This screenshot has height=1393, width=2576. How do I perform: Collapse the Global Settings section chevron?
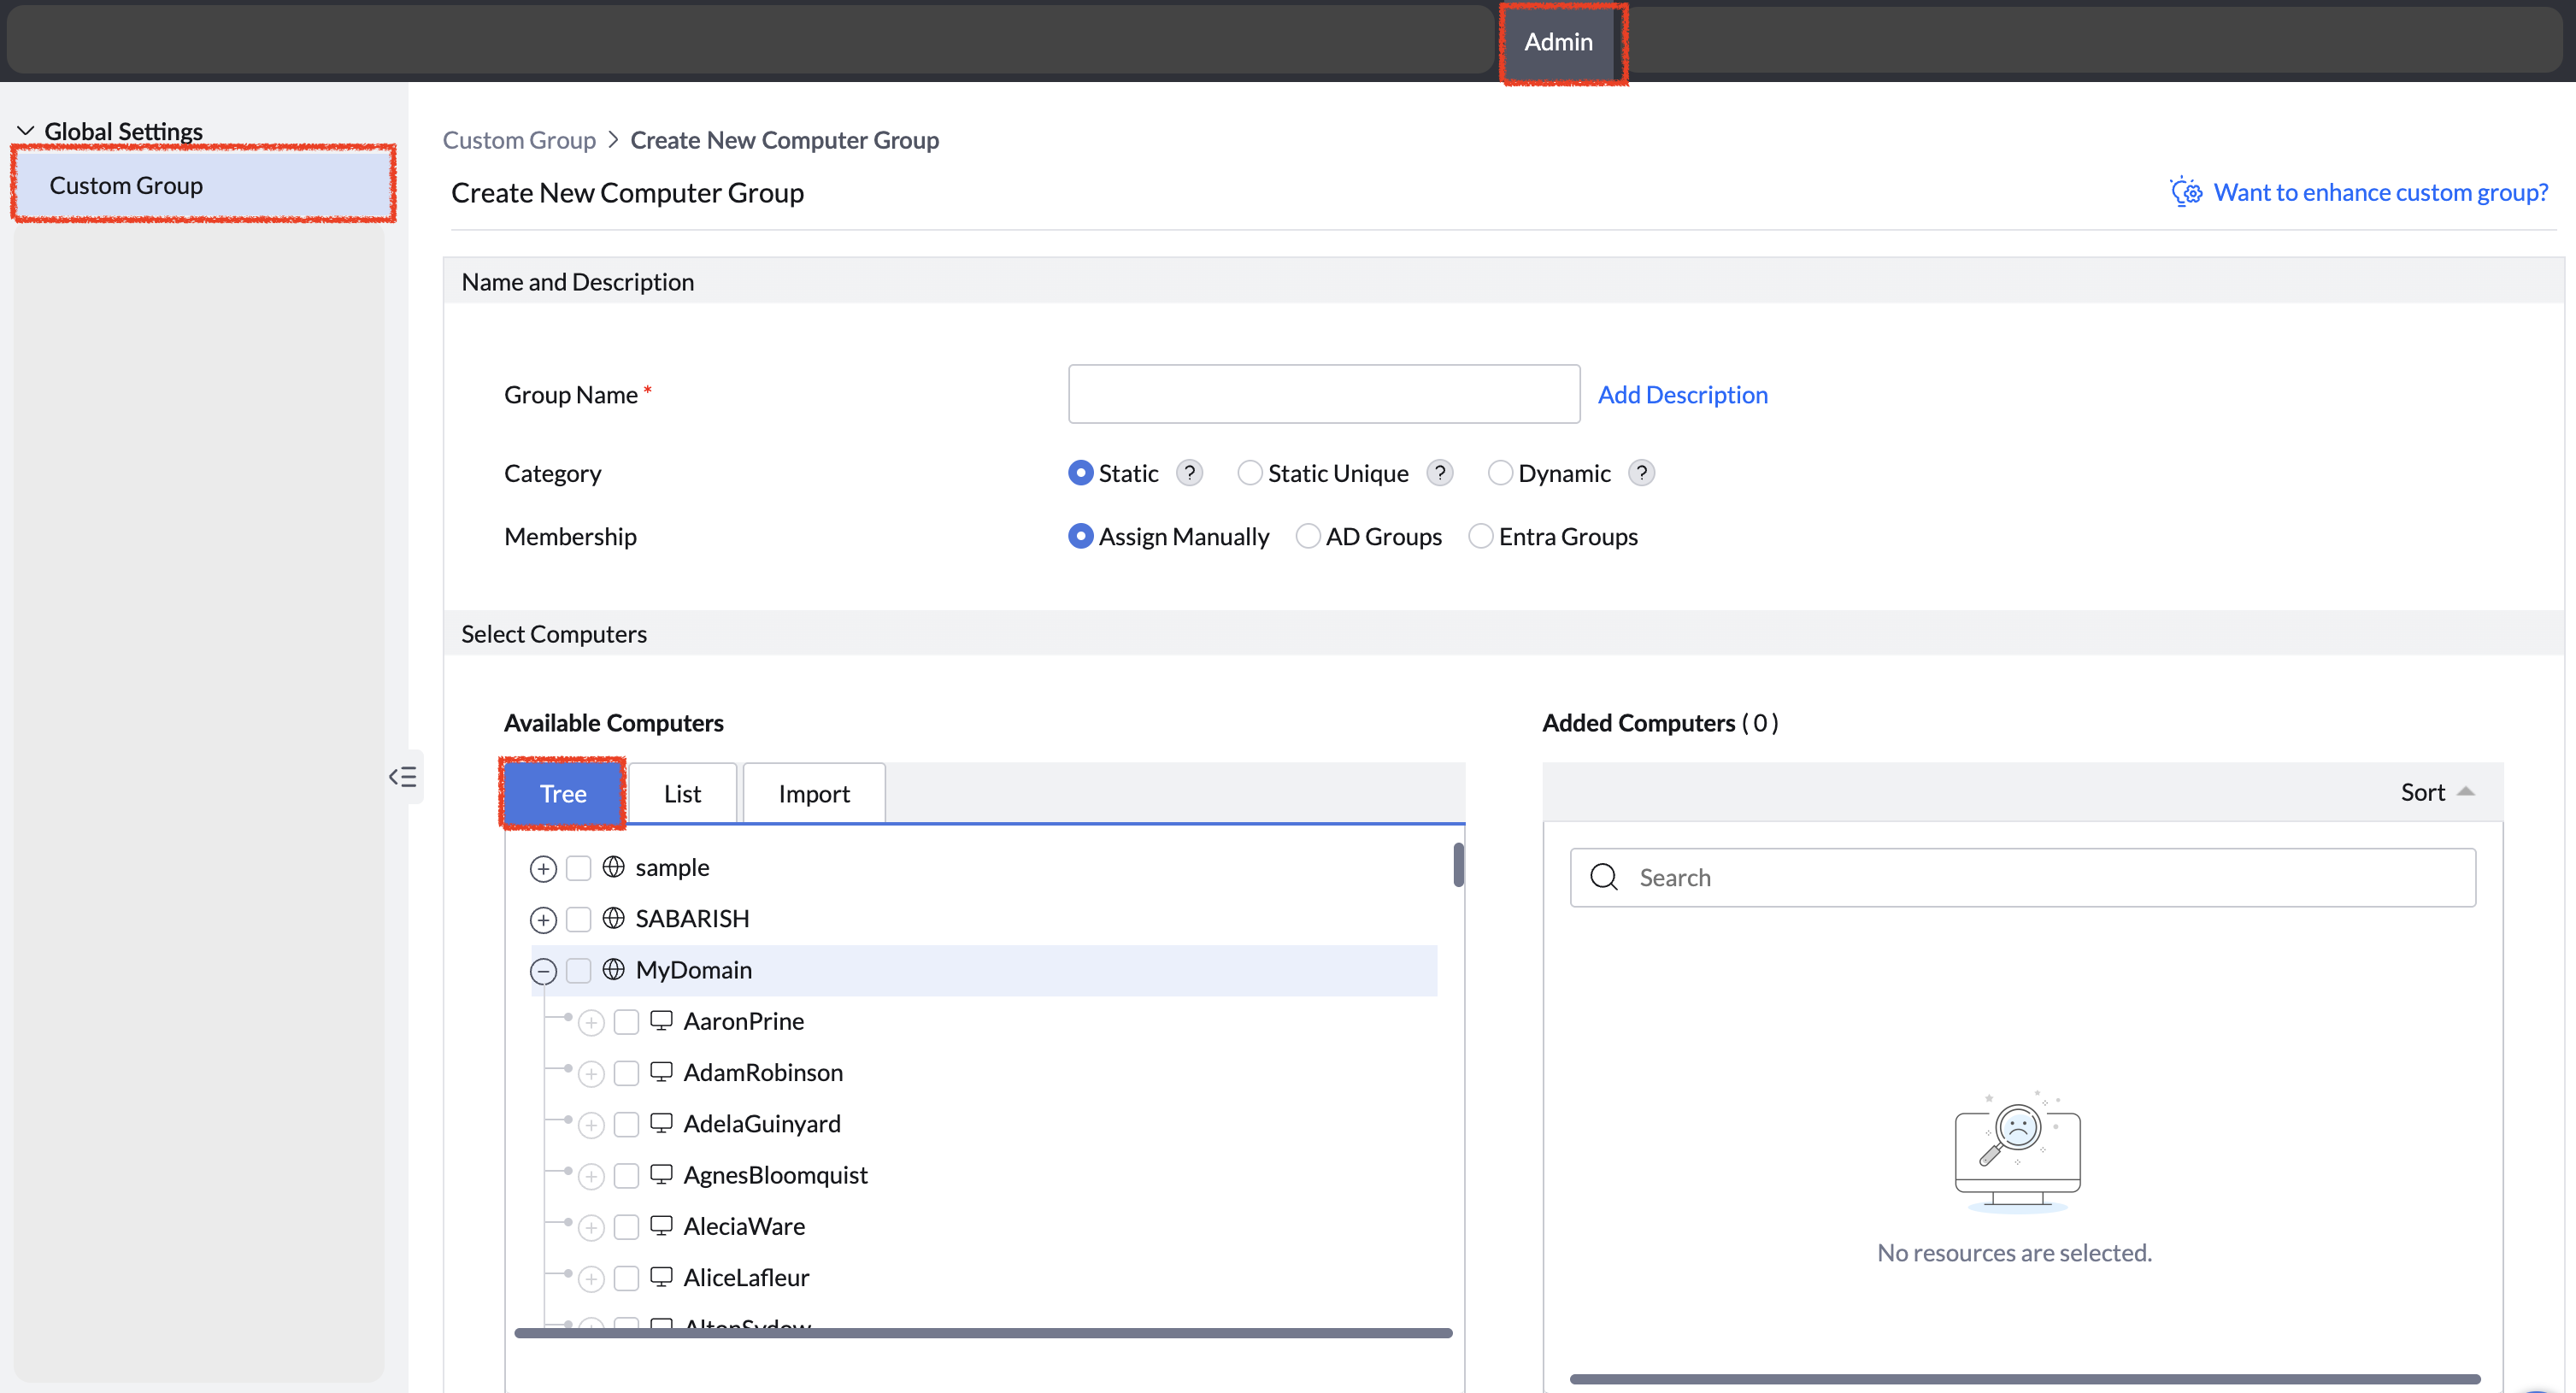(26, 131)
